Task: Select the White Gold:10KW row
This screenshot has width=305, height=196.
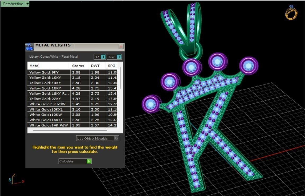Action: click(x=72, y=115)
